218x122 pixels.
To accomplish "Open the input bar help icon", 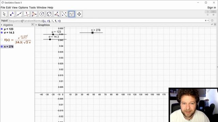I will pos(212,20).
